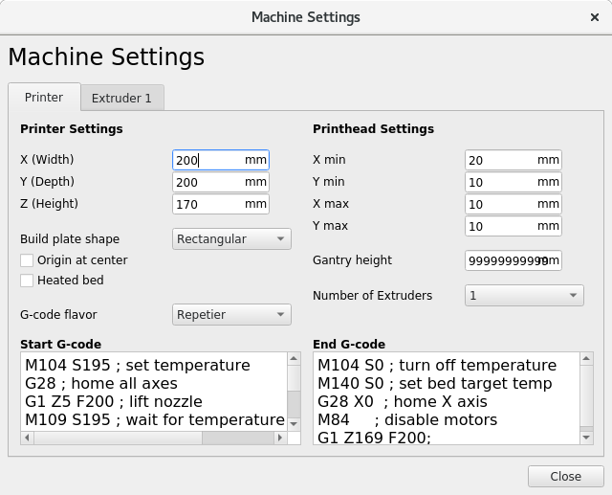
Task: Switch to the Printer tab
Action: pos(44,97)
